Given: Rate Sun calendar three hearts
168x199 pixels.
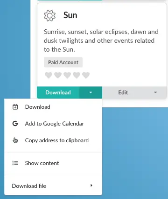Looking at the screenshot, I should (67, 75).
